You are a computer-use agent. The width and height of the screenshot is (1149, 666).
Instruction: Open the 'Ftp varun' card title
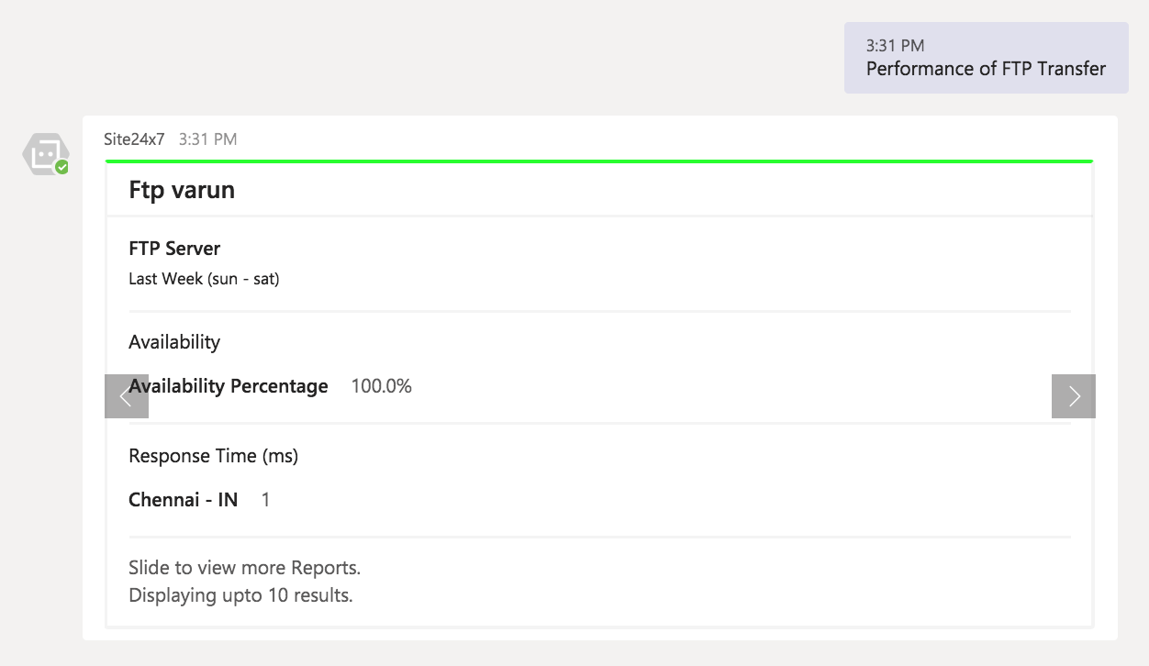coord(182,190)
